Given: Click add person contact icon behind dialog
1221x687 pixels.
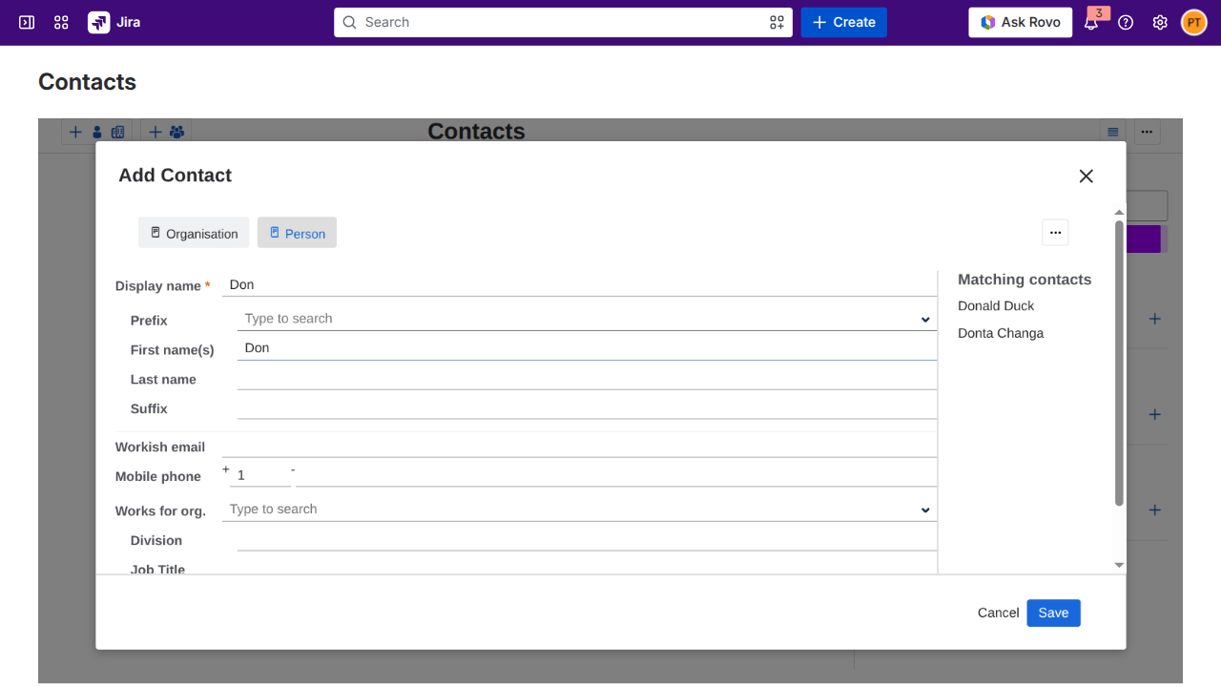Looking at the screenshot, I should (97, 132).
